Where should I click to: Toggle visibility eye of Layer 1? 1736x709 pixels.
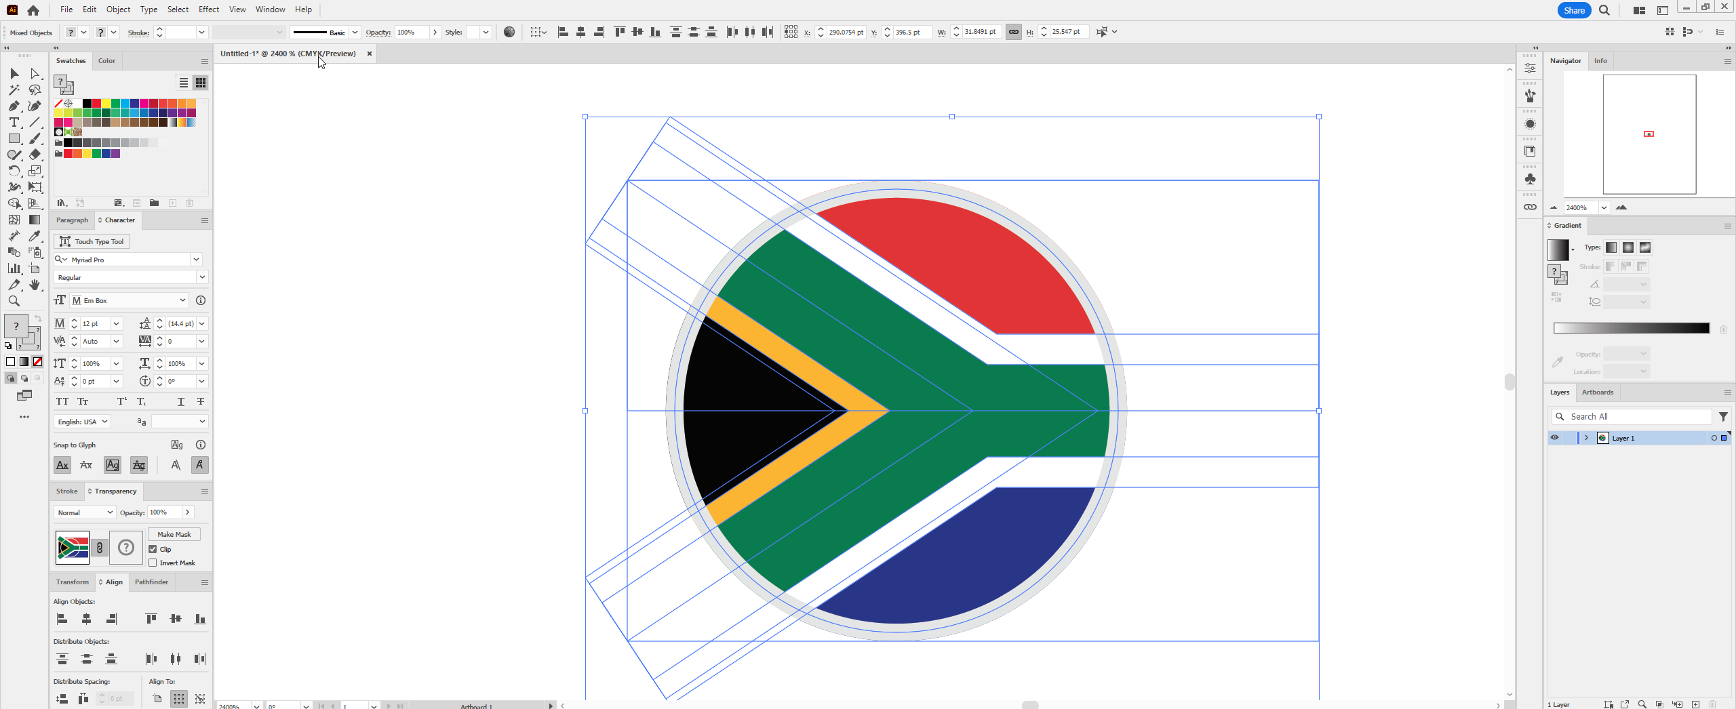tap(1555, 438)
